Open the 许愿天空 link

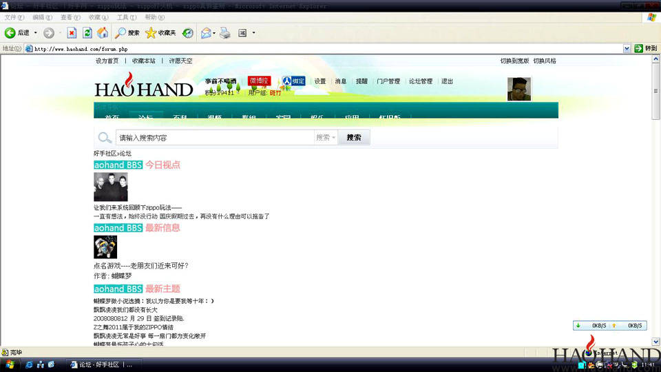[x=180, y=61]
